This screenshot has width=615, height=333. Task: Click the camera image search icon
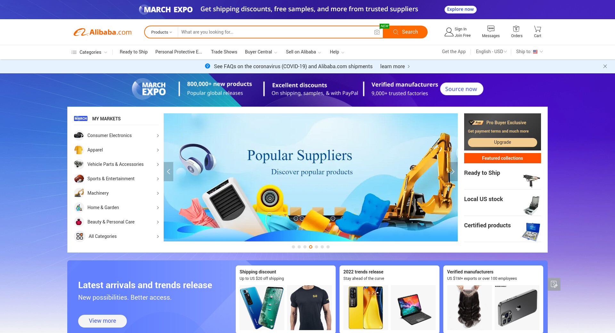tap(377, 32)
